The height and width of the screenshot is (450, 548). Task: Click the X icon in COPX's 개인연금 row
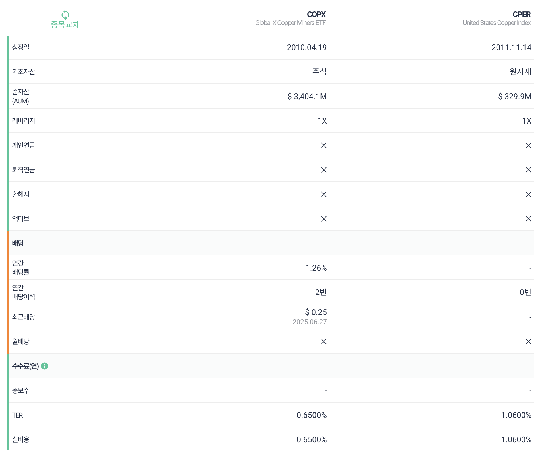pyautogui.click(x=324, y=146)
